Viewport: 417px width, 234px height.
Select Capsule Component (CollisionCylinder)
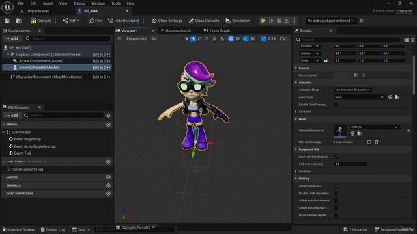[x=49, y=55]
